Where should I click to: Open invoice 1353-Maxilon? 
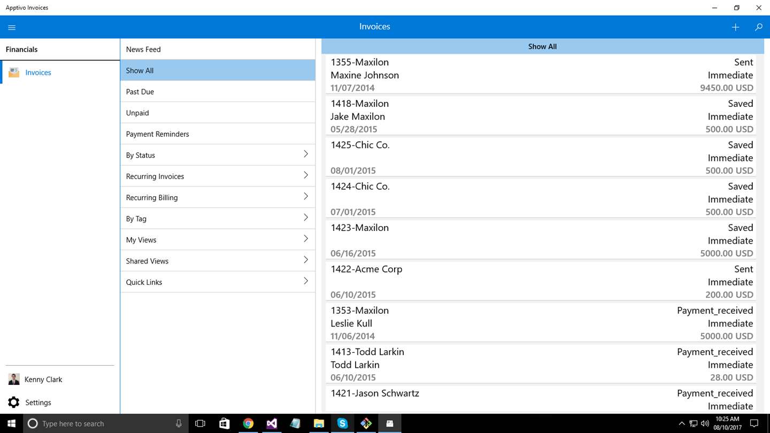pos(542,323)
